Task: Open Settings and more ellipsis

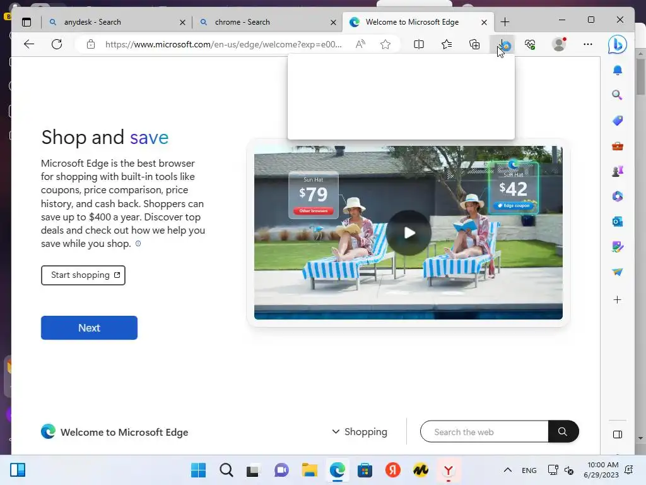Action: click(588, 44)
